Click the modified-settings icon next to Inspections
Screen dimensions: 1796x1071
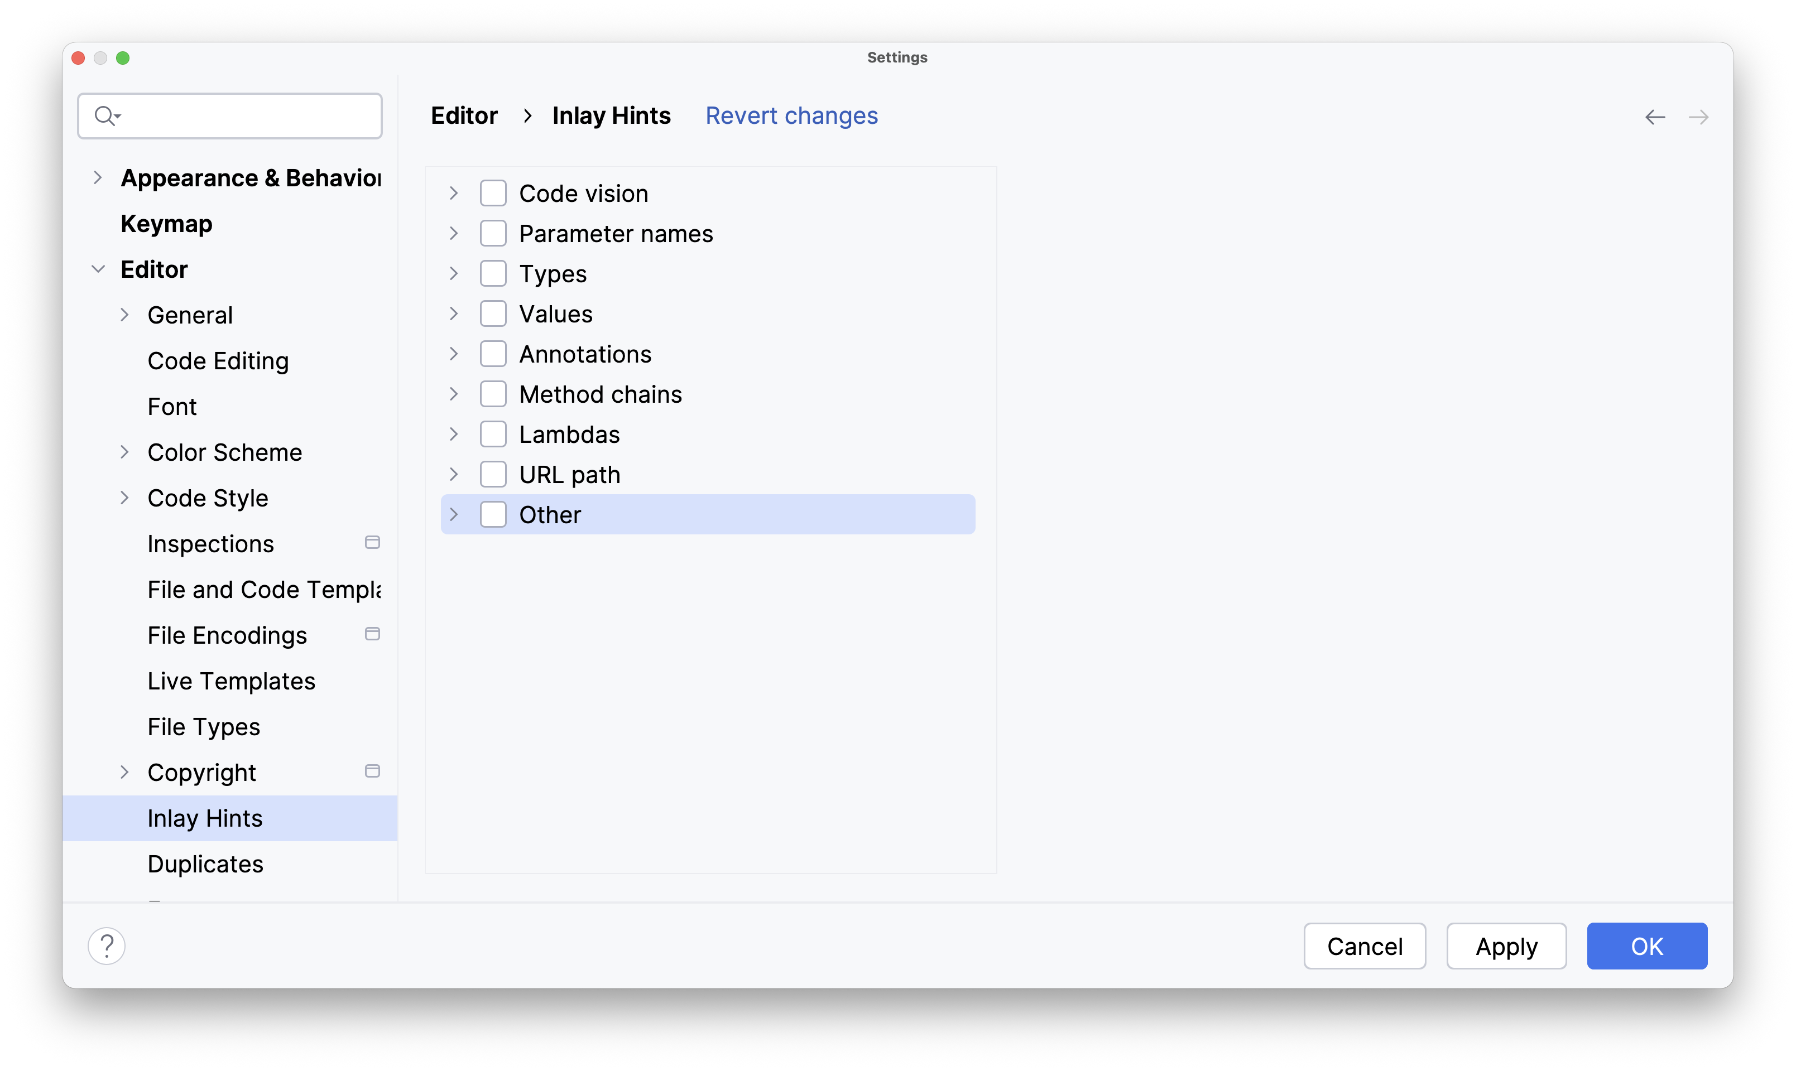coord(372,542)
